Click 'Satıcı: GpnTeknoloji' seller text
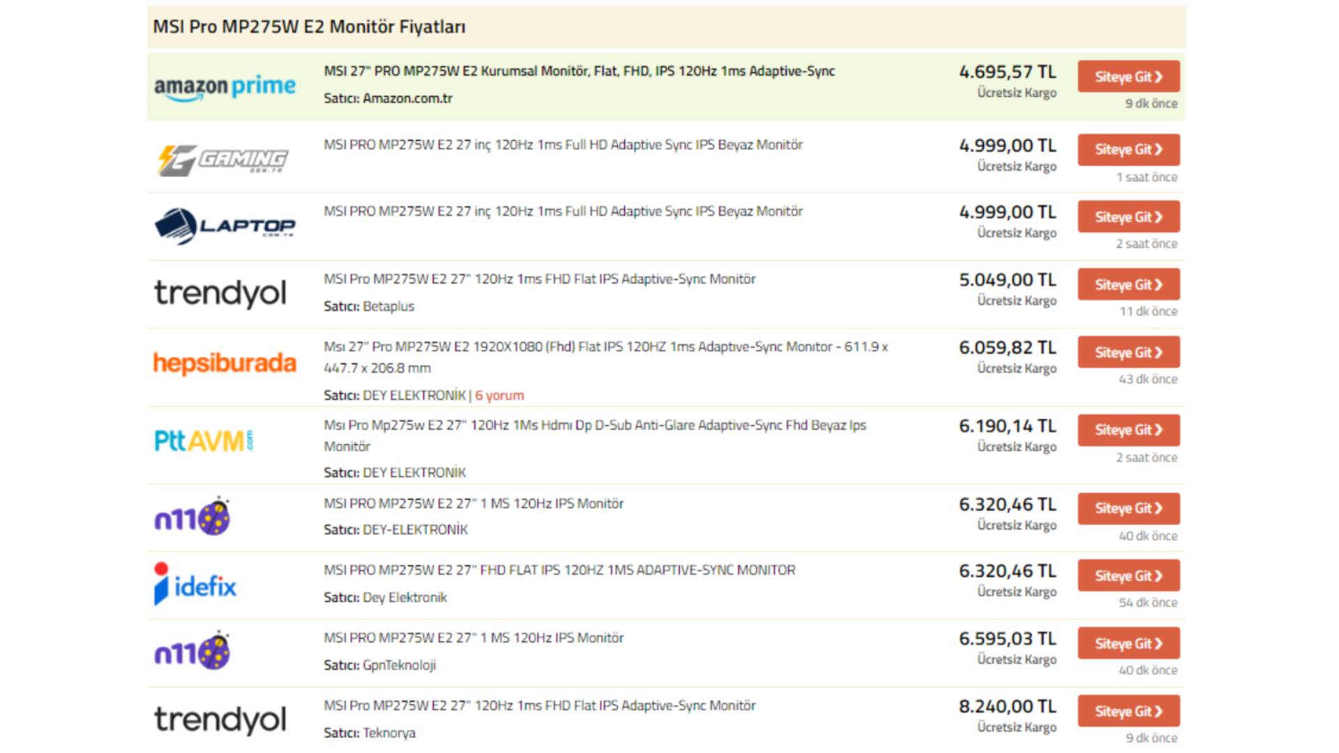 [x=379, y=665]
